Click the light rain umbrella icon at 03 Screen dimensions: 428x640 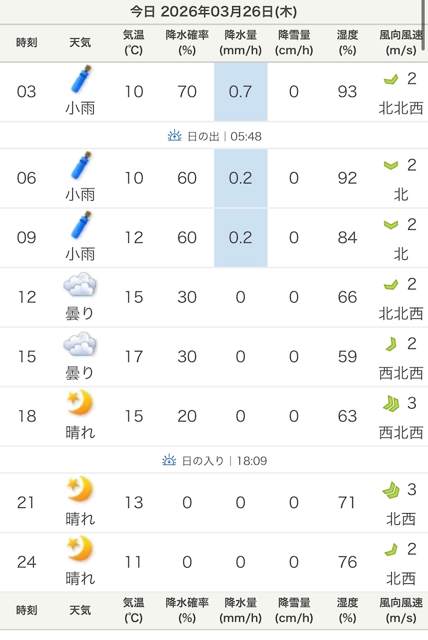(81, 79)
